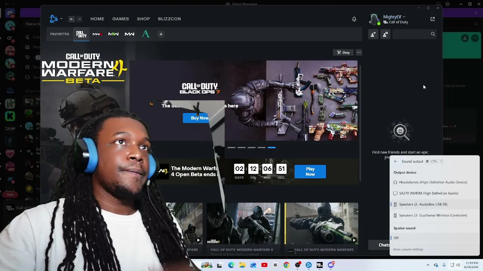The image size is (483, 271).
Task: Open friend settings icon with gear
Action: [x=385, y=34]
